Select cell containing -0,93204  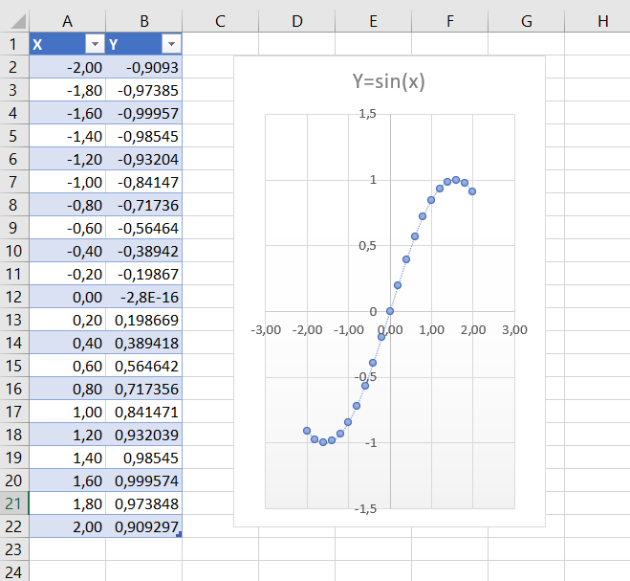[x=143, y=159]
